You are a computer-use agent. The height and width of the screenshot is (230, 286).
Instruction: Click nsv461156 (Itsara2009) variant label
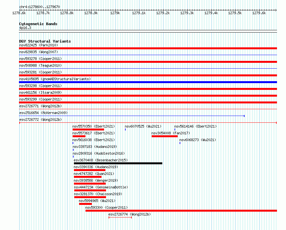(x=40, y=92)
